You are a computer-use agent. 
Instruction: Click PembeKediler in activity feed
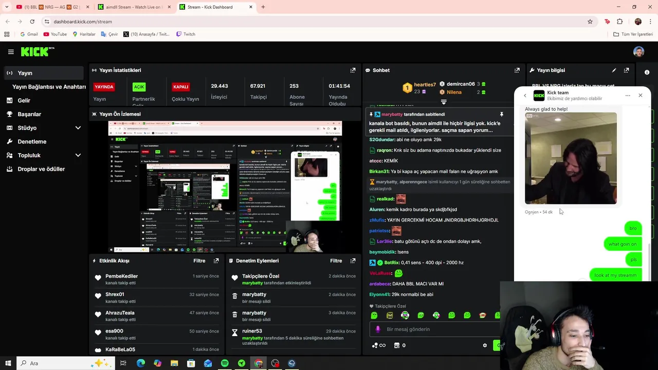(x=122, y=276)
